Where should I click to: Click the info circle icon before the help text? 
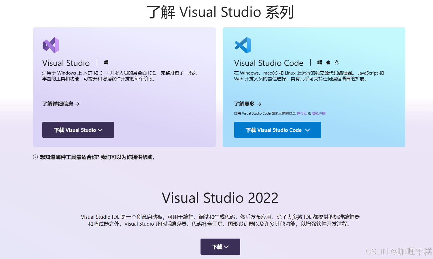[x=35, y=157]
